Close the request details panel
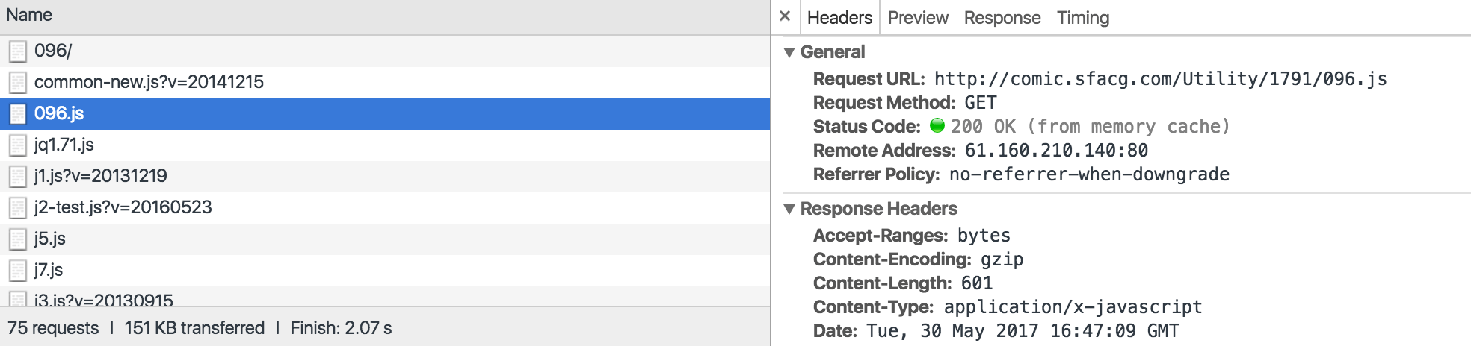 coord(785,16)
